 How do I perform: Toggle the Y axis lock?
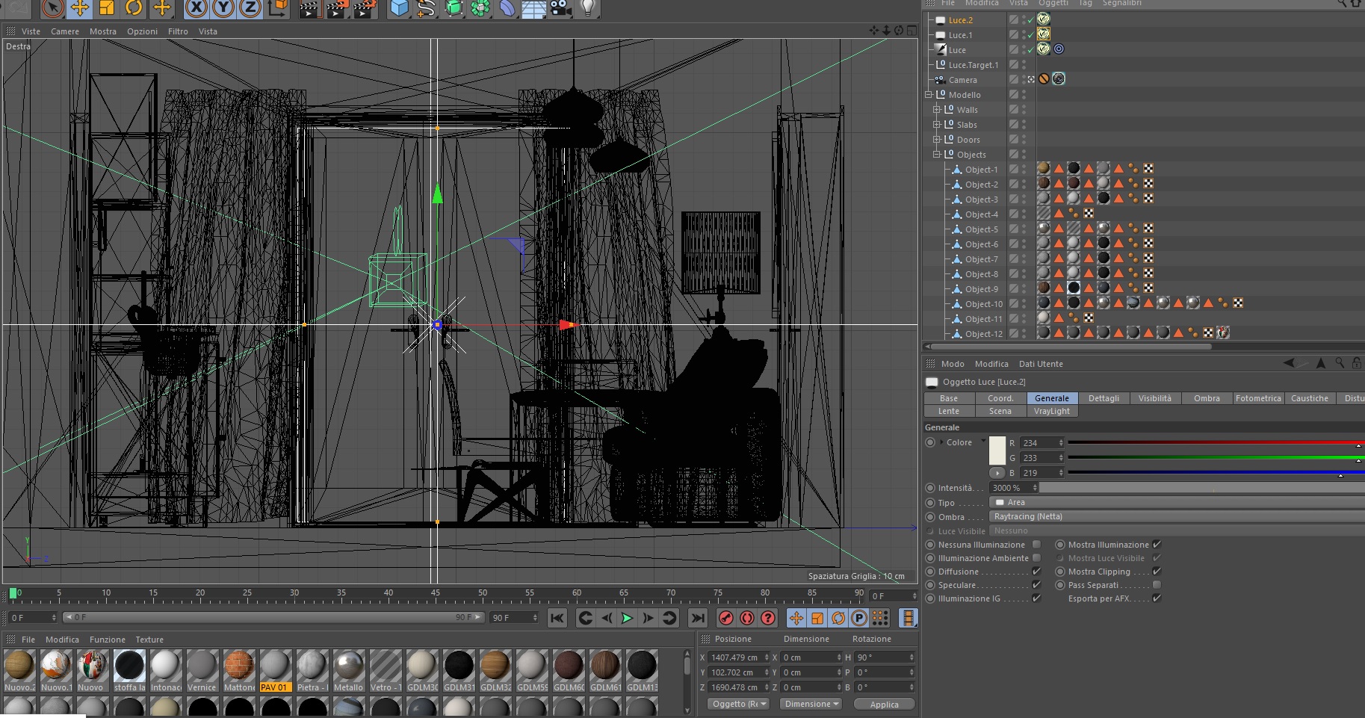pyautogui.click(x=223, y=8)
